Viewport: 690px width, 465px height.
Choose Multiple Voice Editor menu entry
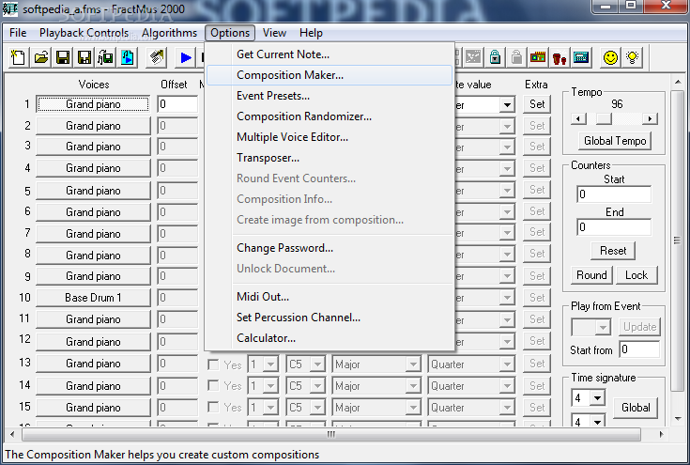(x=330, y=137)
